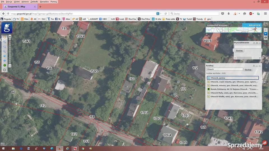Click the Wyszukiwanie panel horizontal scrollbar
Image resolution: width=269 pixels, height=151 pixels.
pyautogui.click(x=247, y=58)
